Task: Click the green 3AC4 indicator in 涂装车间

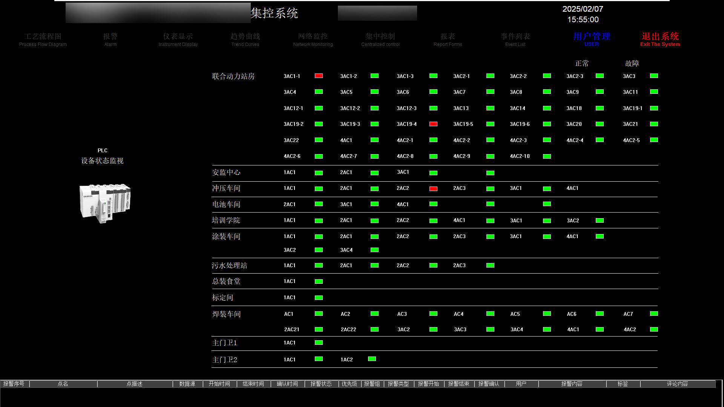Action: click(374, 250)
